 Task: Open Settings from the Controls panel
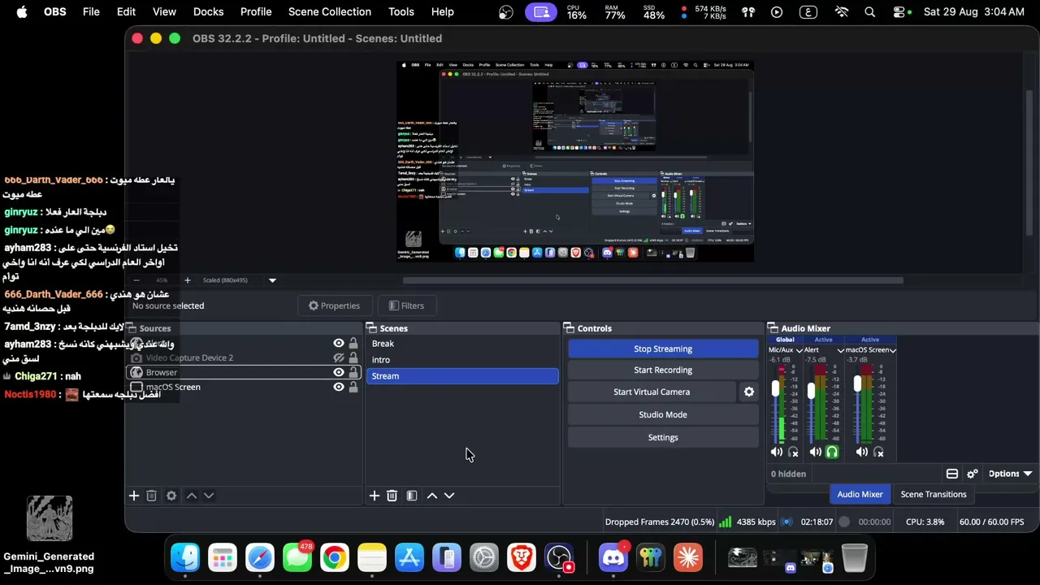663,437
